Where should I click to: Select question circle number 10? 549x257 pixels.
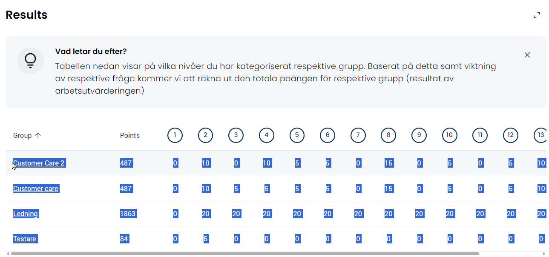(x=449, y=135)
